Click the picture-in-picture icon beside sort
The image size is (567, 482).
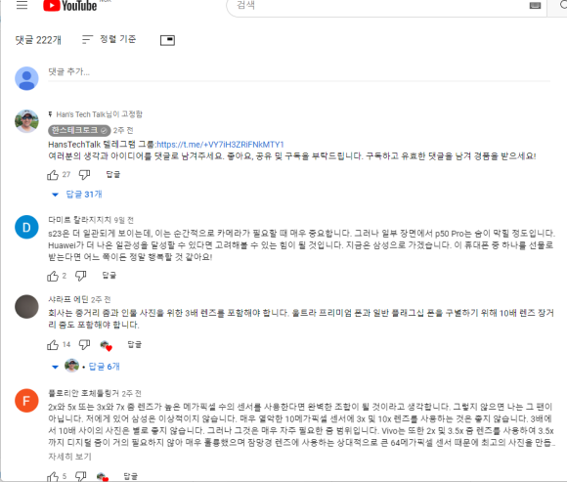coord(167,40)
